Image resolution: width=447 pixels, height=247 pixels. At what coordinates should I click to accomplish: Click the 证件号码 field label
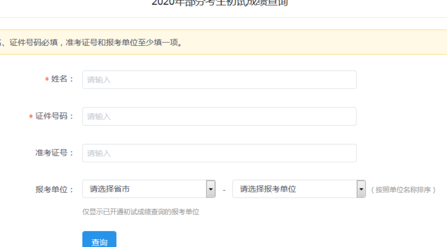(x=54, y=116)
